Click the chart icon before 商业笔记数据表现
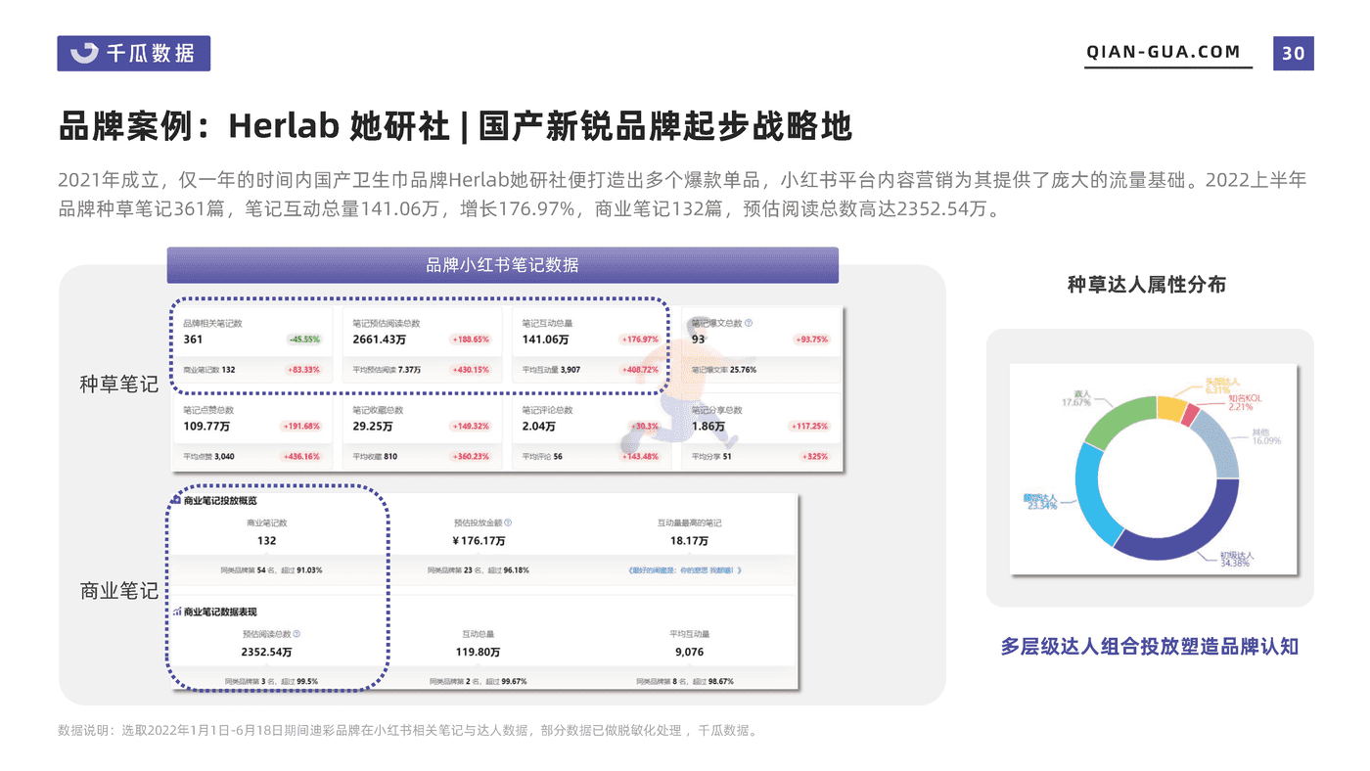The height and width of the screenshot is (771, 1370). (x=177, y=612)
